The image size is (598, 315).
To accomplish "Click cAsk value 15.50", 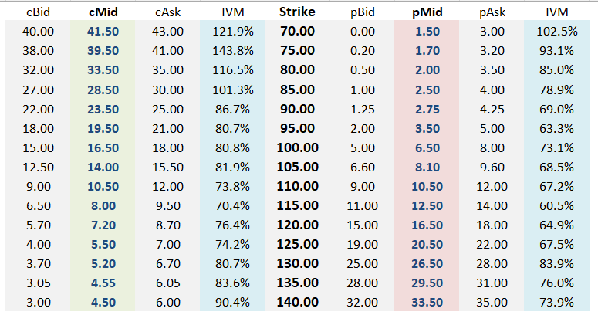I will (x=167, y=168).
